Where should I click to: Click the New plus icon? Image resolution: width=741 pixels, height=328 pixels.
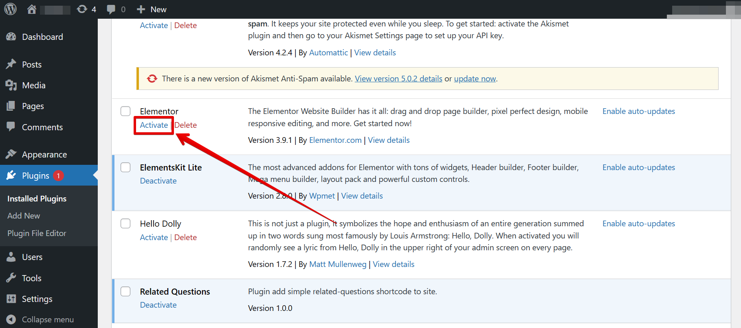point(141,9)
